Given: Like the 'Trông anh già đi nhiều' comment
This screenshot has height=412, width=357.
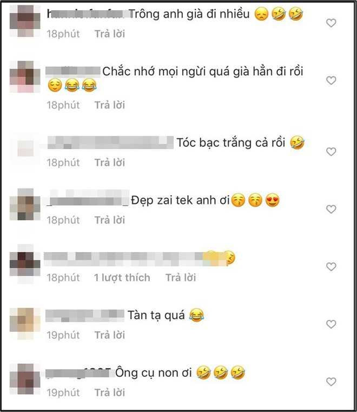Looking at the screenshot, I should click(x=331, y=23).
